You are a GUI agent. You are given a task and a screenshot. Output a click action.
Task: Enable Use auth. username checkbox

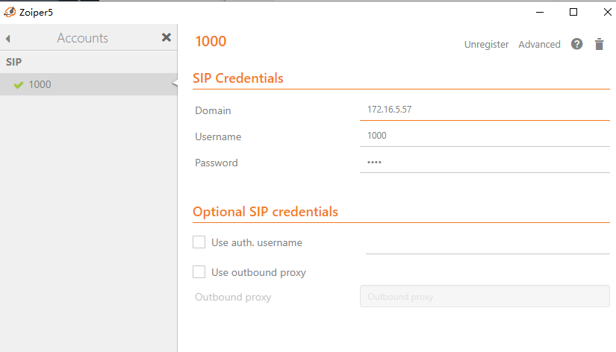pyautogui.click(x=199, y=242)
